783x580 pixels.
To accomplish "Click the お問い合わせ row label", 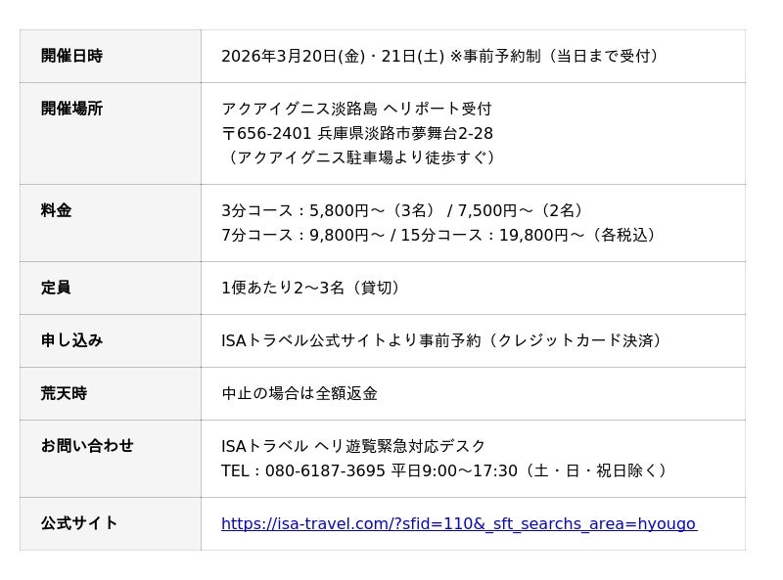I will click(x=87, y=446).
